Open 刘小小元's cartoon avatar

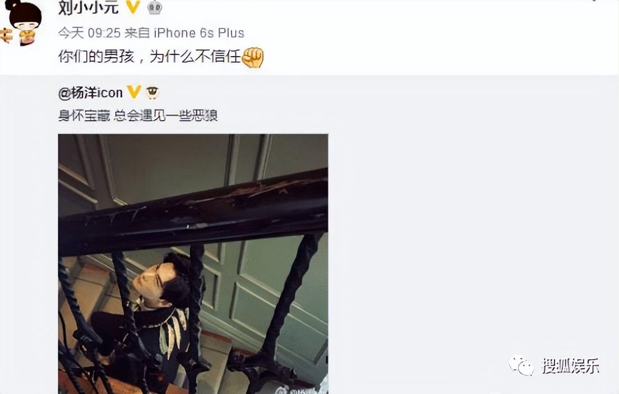[24, 22]
